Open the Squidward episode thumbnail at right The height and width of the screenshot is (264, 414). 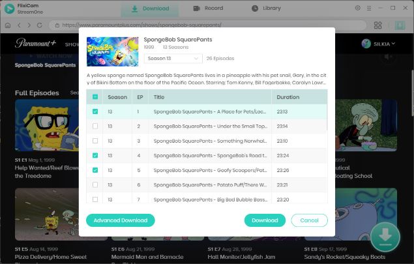[x=366, y=125]
